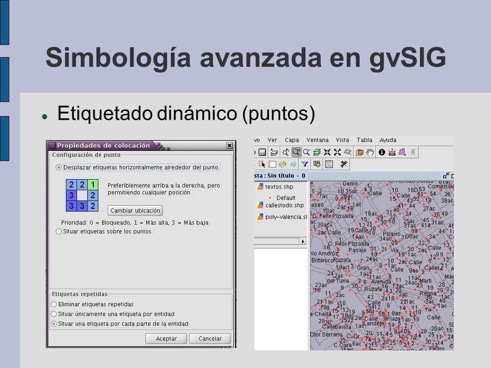Screen dimensions: 491x368
Task: Close the Propiedades de colocación dialog
Action: click(230, 145)
